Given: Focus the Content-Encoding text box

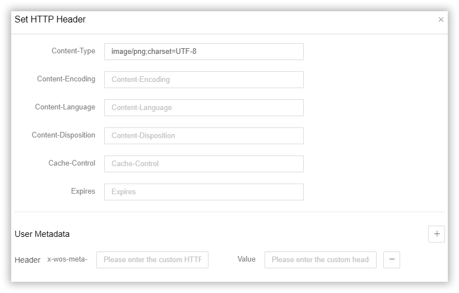Looking at the screenshot, I should pos(203,80).
